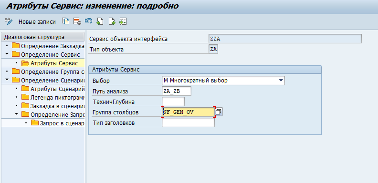Click the Тип заголовков input field
Image resolution: width=378 pixels, height=183 pixels.
tap(188, 123)
